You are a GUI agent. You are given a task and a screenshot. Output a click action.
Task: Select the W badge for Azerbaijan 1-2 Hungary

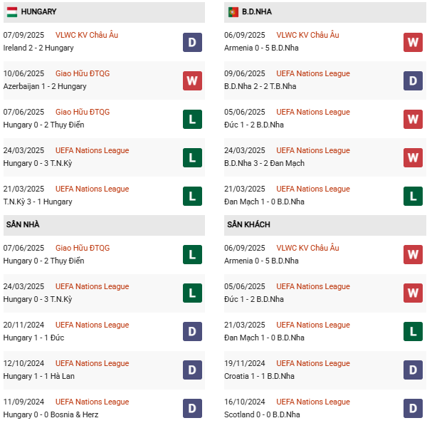(192, 80)
